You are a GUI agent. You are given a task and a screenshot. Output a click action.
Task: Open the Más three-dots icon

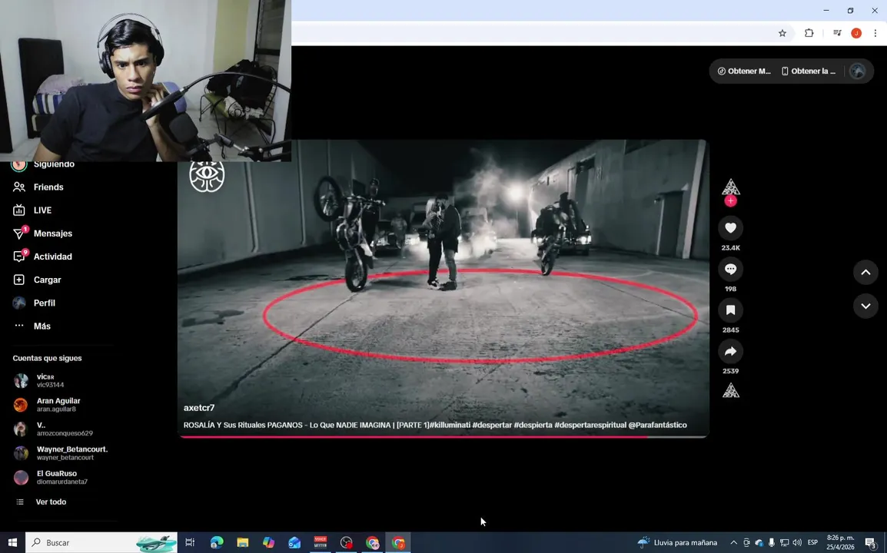18,326
